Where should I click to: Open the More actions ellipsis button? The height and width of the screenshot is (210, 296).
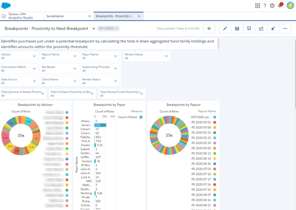[285, 29]
